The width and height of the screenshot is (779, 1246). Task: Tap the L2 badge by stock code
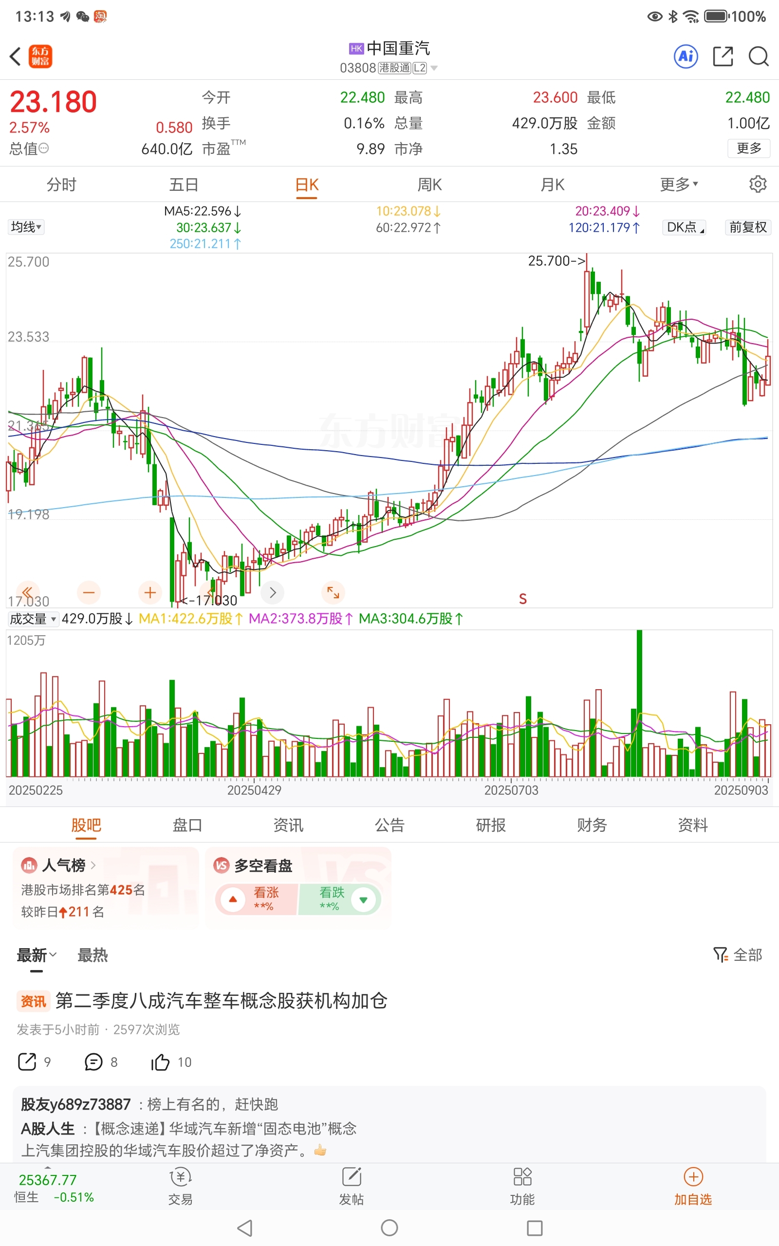click(419, 68)
